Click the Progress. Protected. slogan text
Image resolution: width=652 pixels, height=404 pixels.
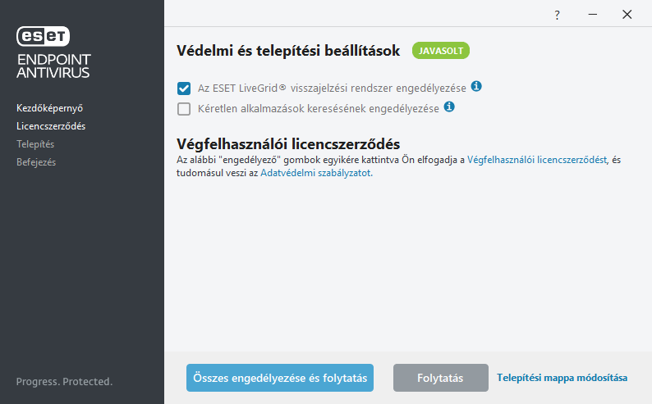point(64,382)
